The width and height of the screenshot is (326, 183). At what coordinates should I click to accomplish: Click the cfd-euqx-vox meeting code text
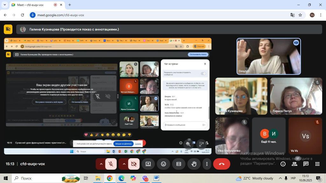(x=32, y=164)
